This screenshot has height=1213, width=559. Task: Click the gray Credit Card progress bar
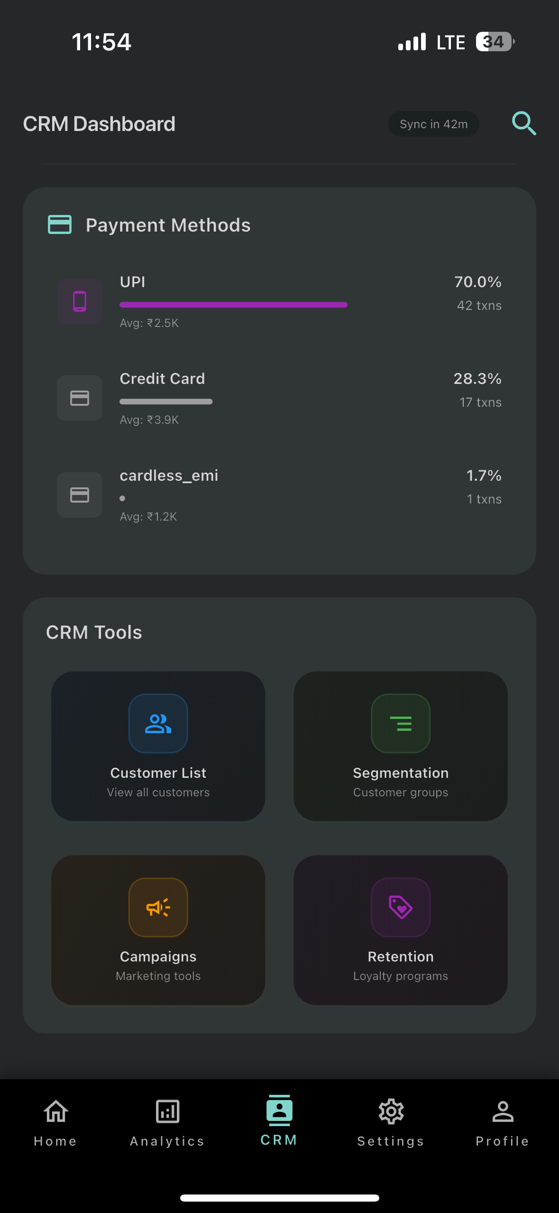(x=166, y=401)
